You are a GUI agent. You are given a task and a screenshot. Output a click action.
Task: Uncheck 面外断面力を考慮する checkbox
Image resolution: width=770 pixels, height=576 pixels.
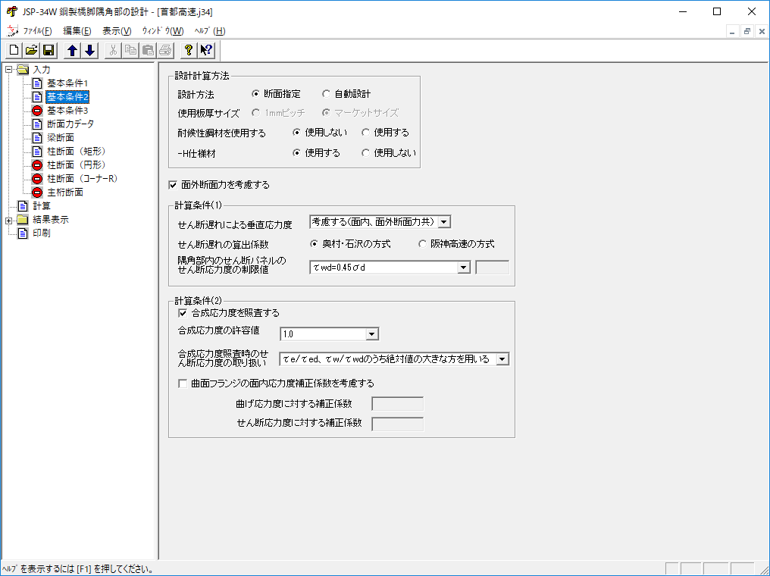click(173, 184)
